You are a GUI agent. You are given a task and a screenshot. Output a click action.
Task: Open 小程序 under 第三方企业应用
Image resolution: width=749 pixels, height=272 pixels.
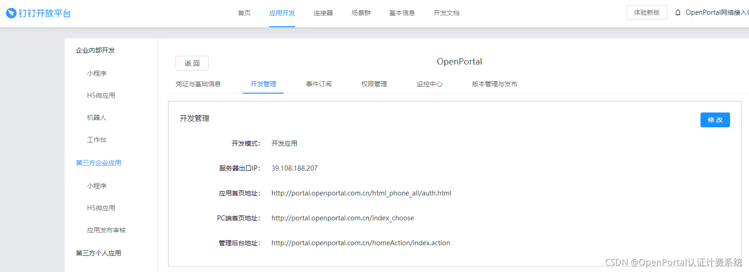[97, 186]
